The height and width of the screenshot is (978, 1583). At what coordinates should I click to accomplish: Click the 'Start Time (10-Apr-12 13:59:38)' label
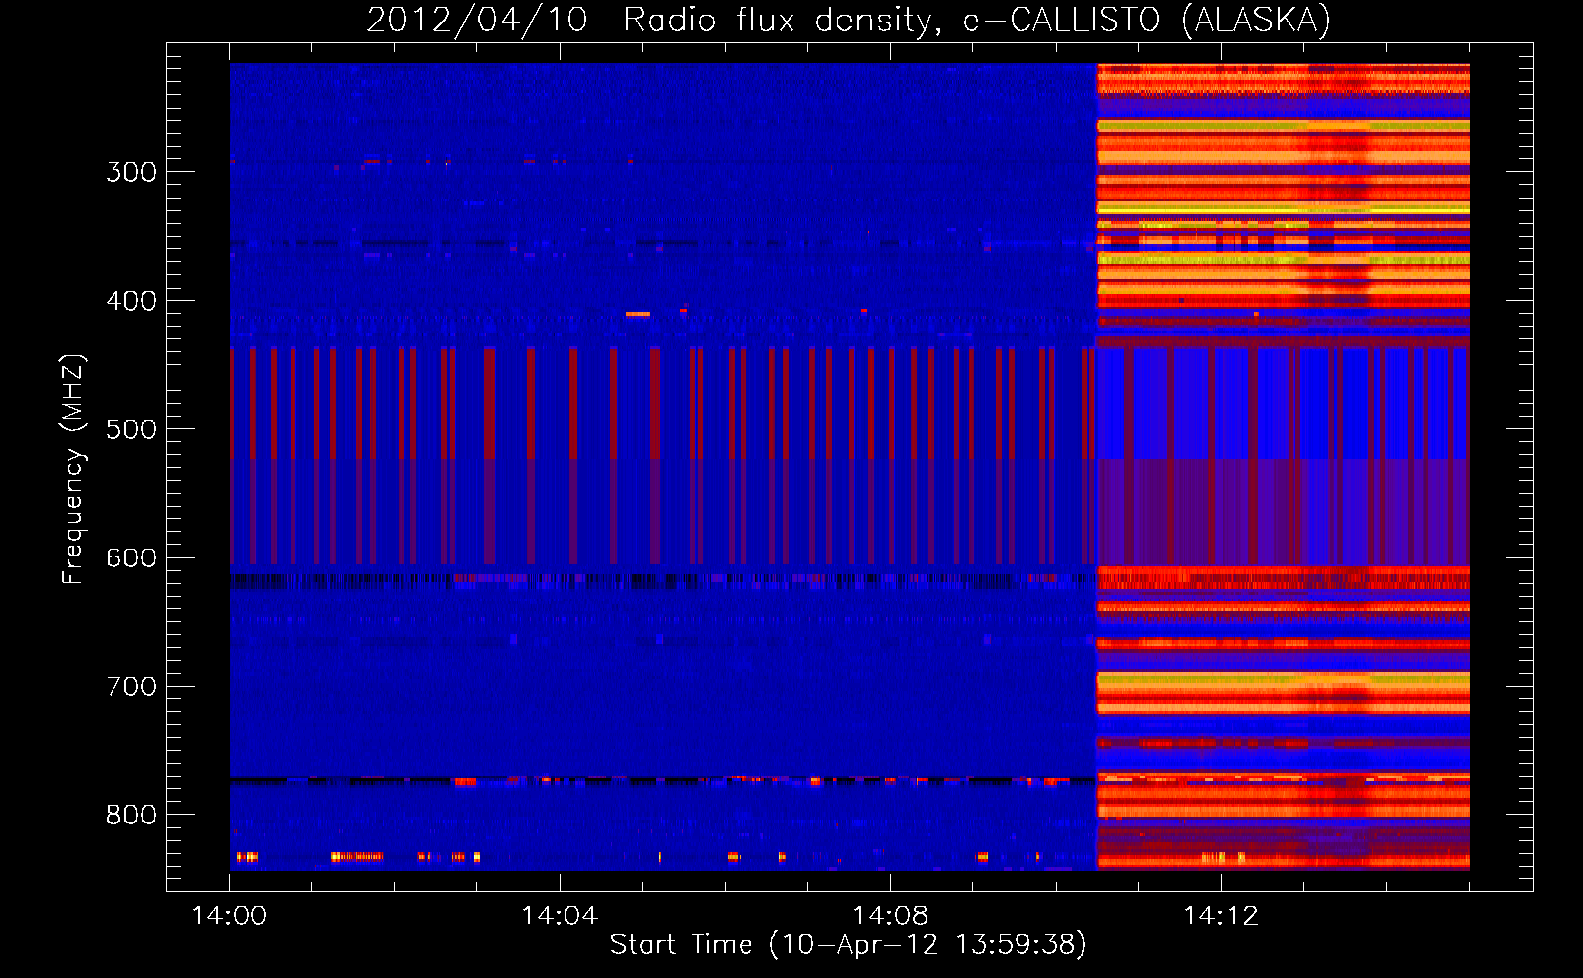848,945
